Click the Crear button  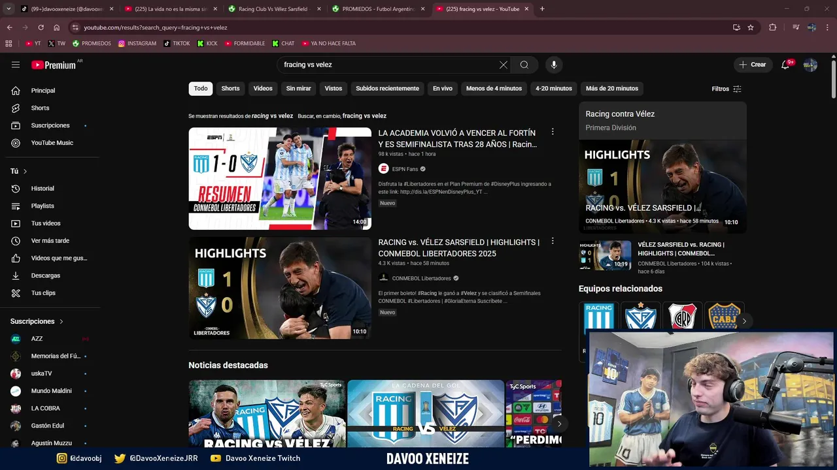[x=752, y=65]
